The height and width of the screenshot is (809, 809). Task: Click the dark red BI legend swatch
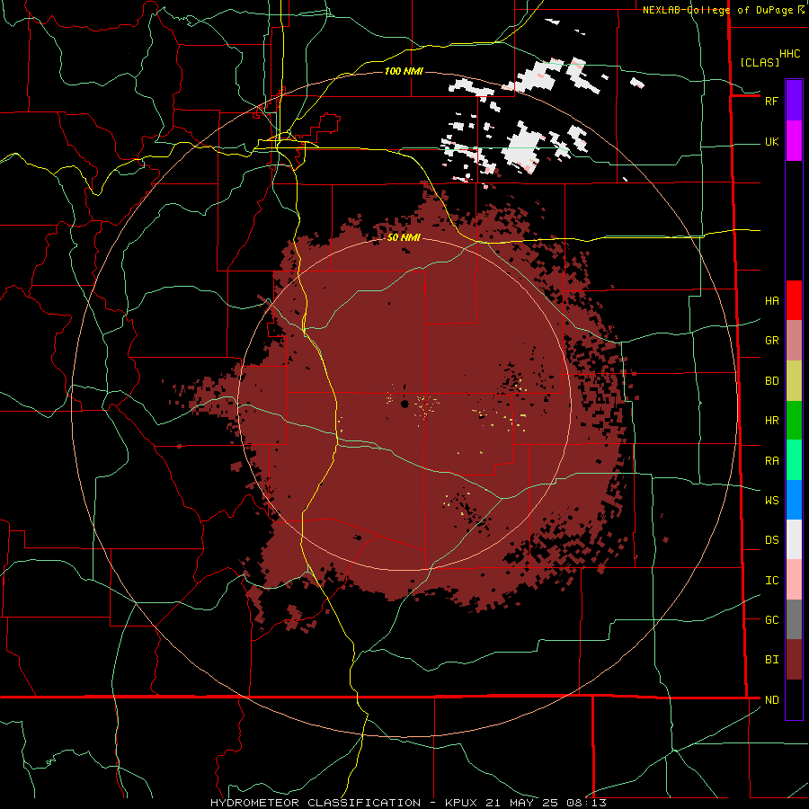(794, 660)
